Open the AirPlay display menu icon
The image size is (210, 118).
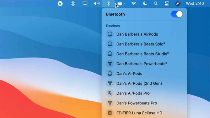click(85, 3)
